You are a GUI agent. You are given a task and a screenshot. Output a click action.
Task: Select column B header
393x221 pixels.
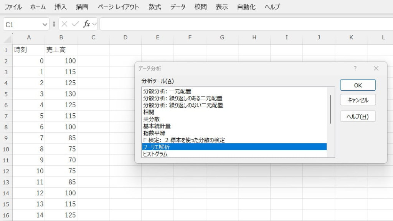tap(61, 38)
